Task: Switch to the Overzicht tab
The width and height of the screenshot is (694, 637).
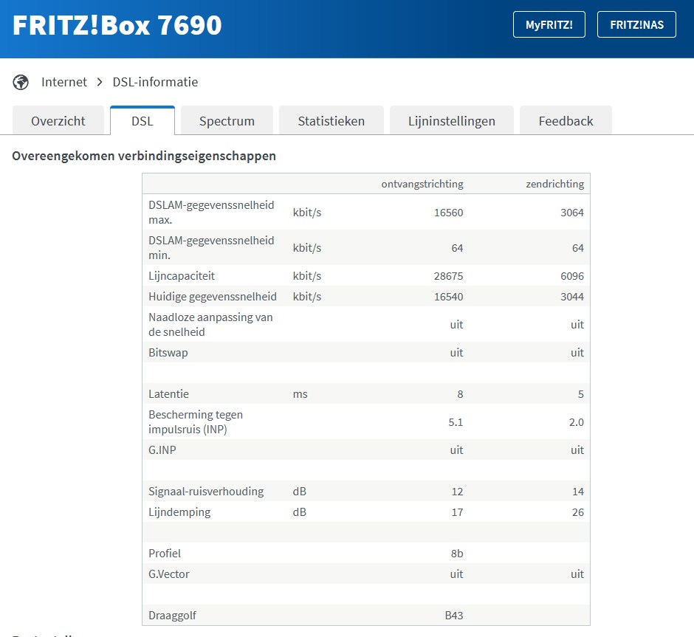Action: click(x=58, y=121)
